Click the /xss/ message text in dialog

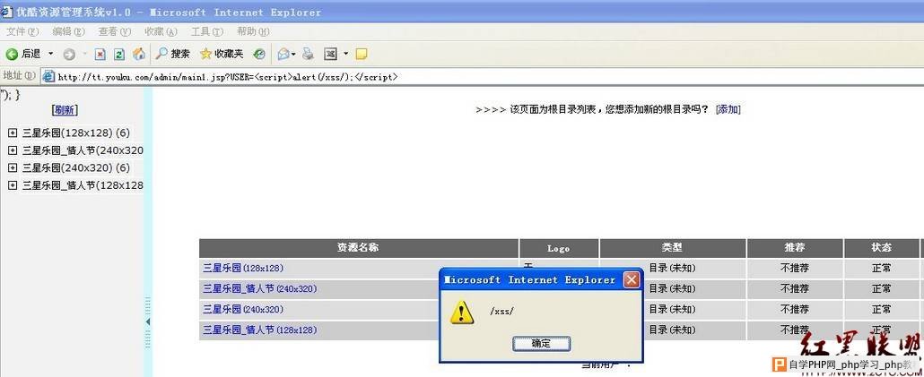[x=502, y=311]
